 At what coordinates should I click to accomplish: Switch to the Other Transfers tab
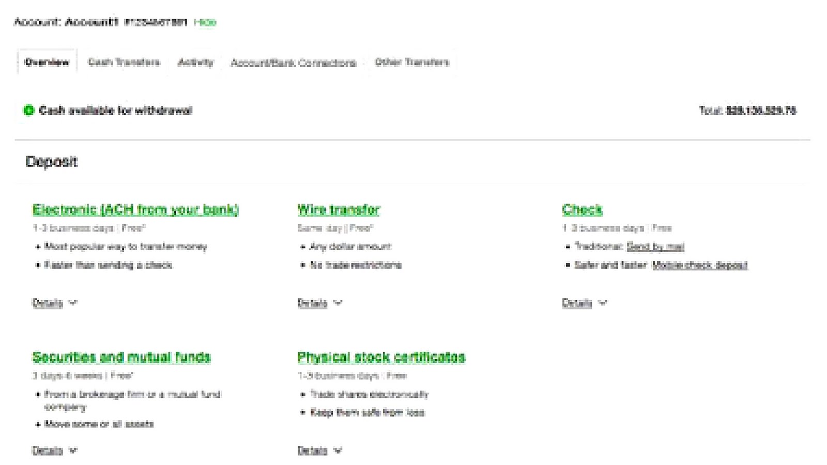(411, 63)
